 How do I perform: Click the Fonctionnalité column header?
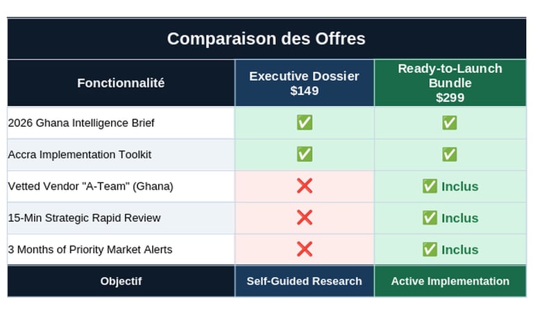tap(121, 83)
